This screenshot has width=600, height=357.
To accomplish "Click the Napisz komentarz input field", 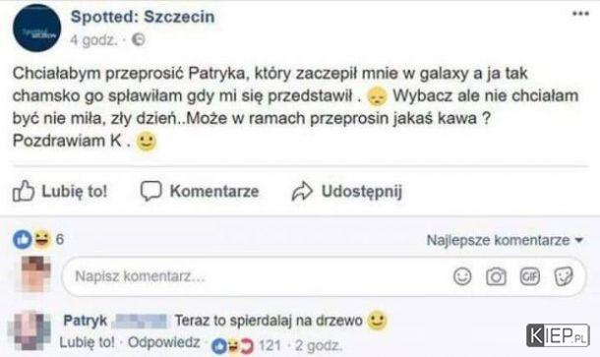I will point(324,276).
